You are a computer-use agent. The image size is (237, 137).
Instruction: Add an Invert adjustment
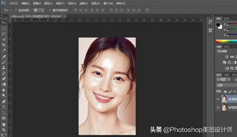point(227,68)
